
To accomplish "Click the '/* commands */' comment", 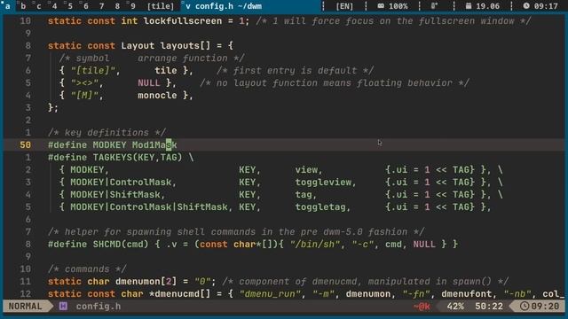I will (87, 269).
